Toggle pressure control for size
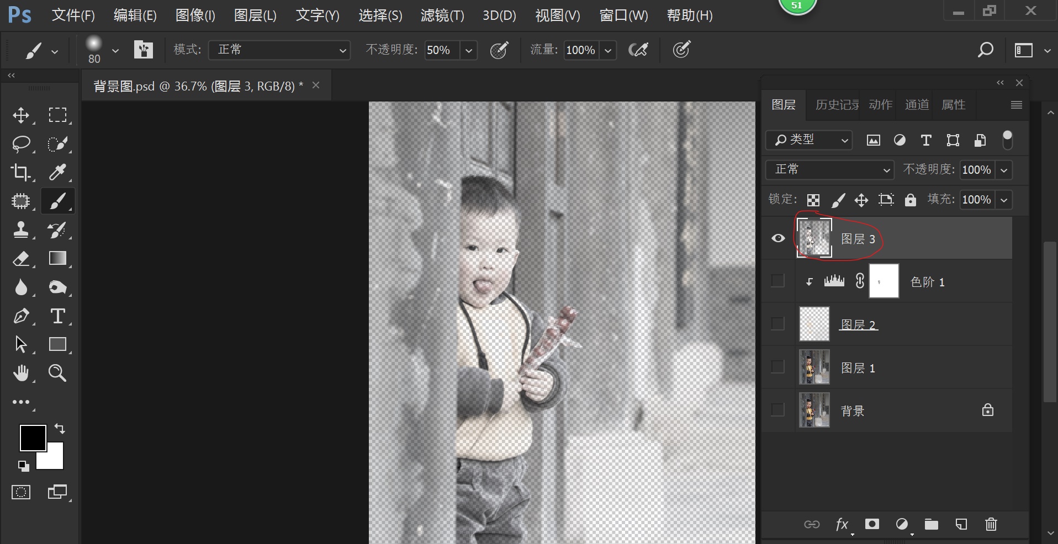This screenshot has width=1058, height=544. pos(682,50)
